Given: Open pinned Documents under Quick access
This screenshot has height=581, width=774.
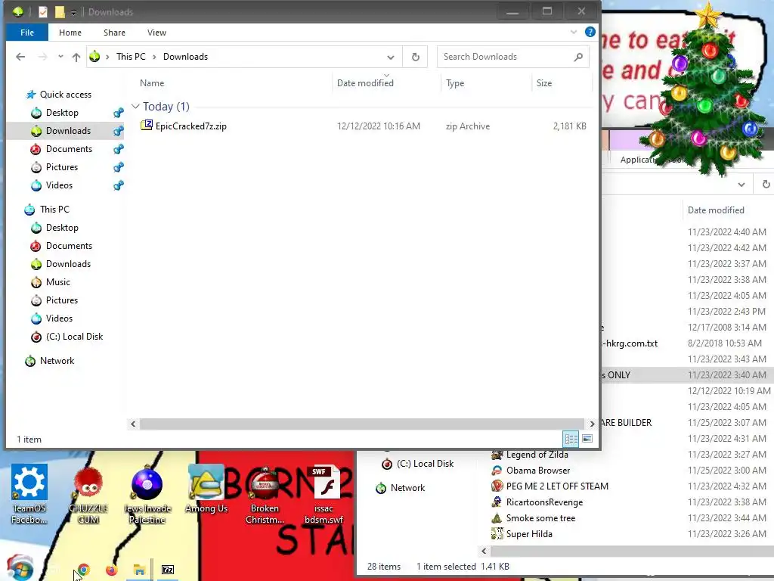Looking at the screenshot, I should pyautogui.click(x=69, y=149).
